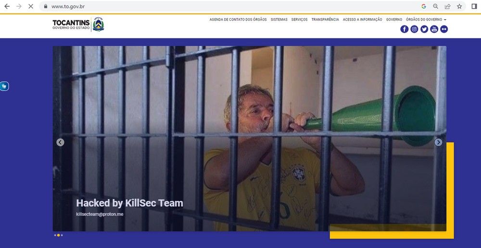Open the YouTube social icon

(434, 29)
